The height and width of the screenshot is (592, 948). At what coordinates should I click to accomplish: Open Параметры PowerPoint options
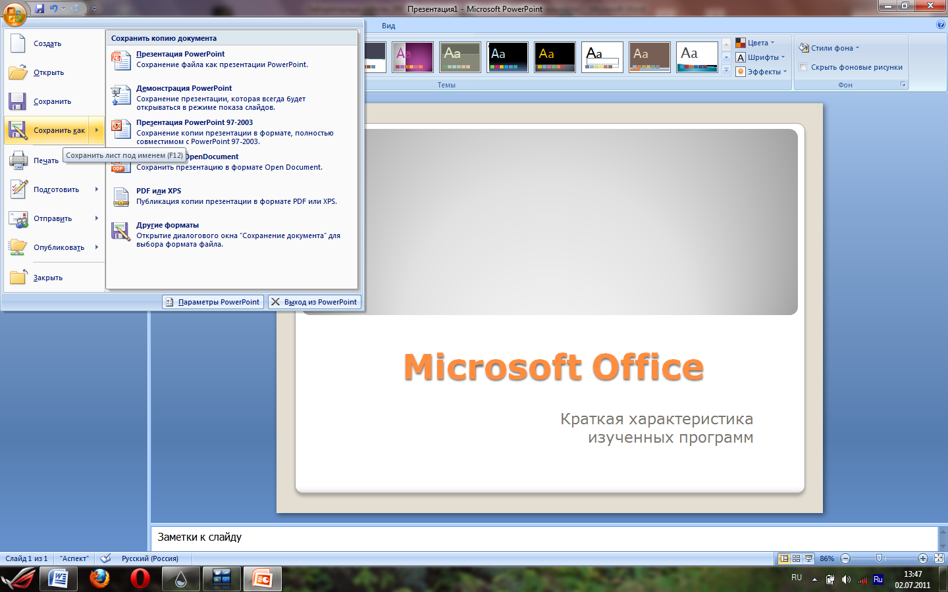point(213,302)
